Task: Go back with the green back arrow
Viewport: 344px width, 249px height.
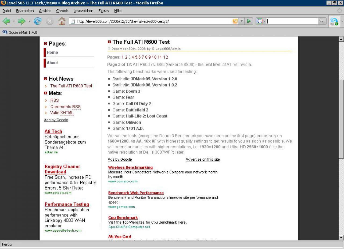Action: tap(6, 21)
